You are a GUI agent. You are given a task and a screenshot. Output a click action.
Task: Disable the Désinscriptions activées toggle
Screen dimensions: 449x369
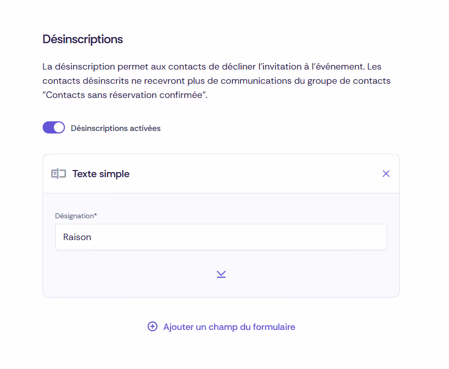pyautogui.click(x=54, y=127)
